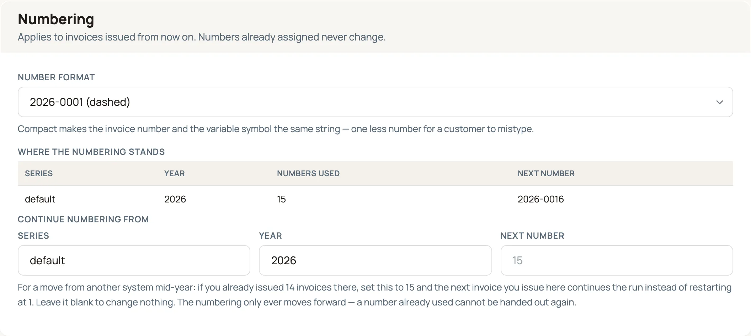
Task: Click the "YEAR" table column header
Action: [x=174, y=173]
